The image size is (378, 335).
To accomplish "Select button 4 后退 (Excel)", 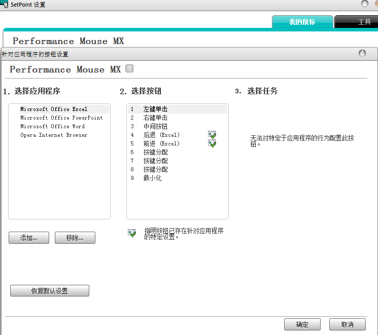I will [x=178, y=135].
